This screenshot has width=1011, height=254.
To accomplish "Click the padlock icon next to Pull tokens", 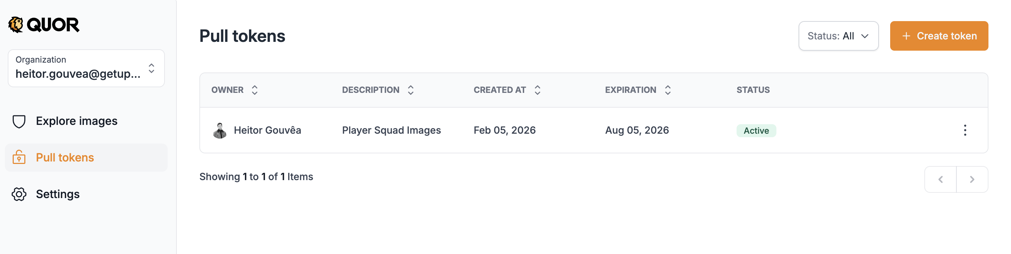I will [x=19, y=158].
